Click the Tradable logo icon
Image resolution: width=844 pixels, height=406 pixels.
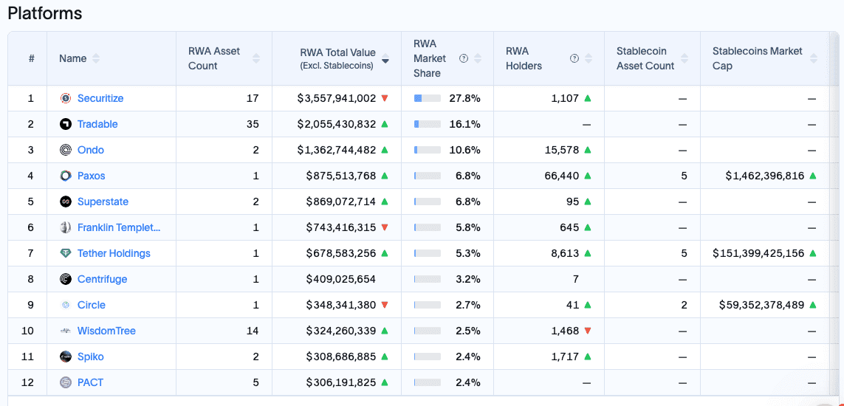tap(65, 124)
